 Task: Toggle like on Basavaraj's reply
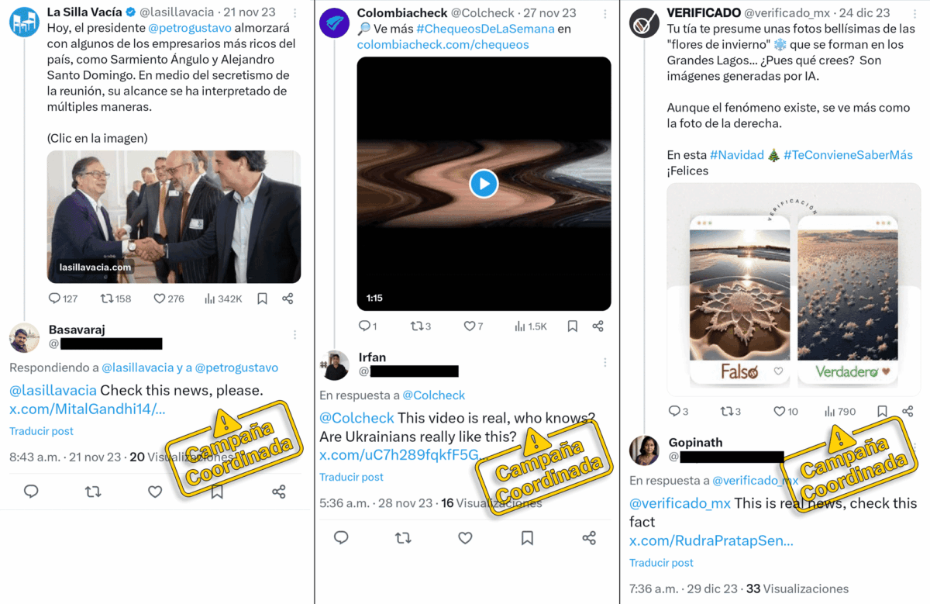[155, 492]
